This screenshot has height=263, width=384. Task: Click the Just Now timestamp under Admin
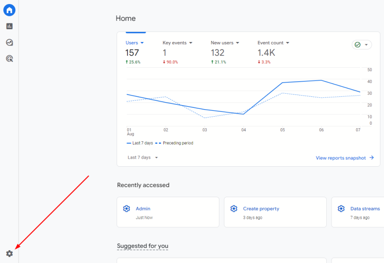pyautogui.click(x=144, y=217)
